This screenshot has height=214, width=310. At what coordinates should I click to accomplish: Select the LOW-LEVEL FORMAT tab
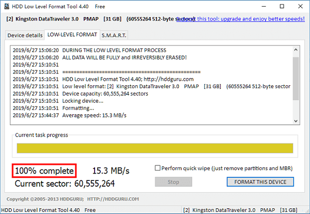[72, 35]
